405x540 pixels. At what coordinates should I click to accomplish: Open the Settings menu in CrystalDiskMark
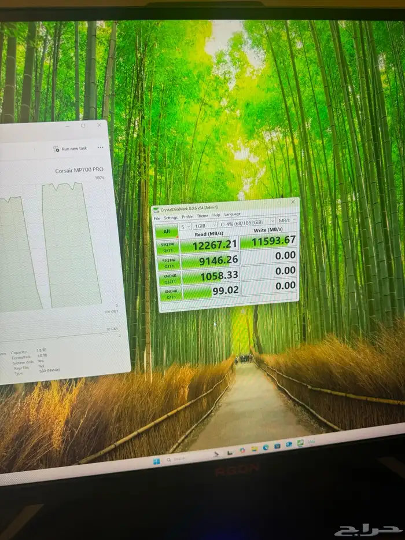click(x=171, y=218)
